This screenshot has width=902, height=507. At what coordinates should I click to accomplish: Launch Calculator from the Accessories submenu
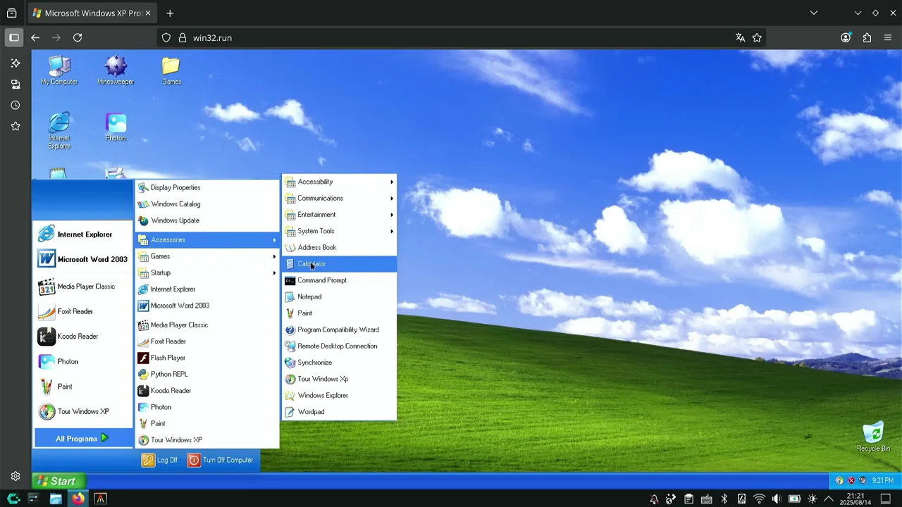pyautogui.click(x=339, y=264)
